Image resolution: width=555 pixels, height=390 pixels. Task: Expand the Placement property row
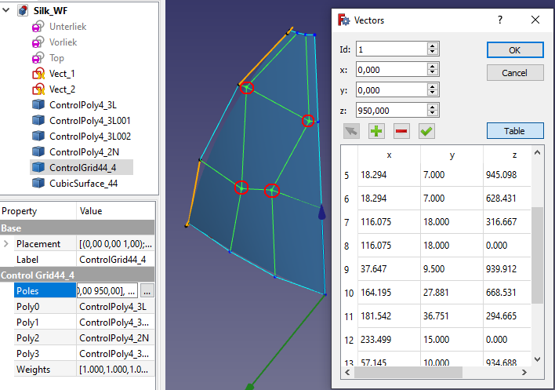tap(7, 244)
